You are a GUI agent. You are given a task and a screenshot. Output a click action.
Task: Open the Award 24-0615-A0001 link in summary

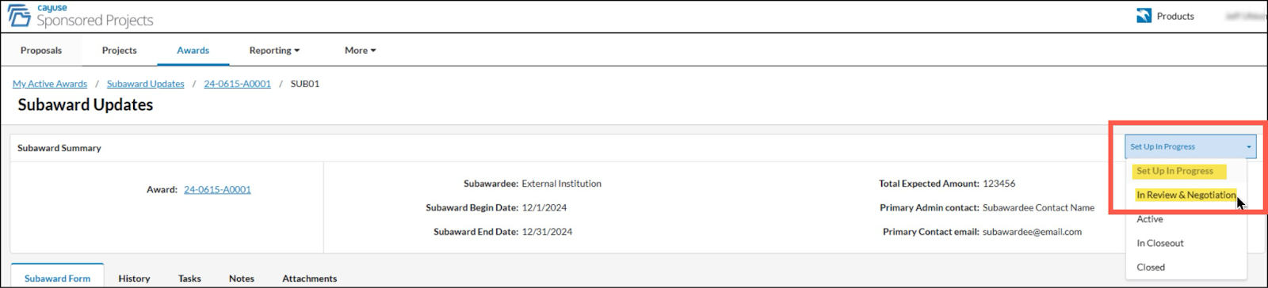click(217, 190)
